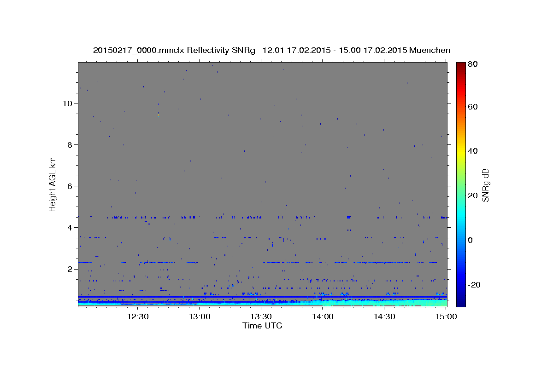Screen dimensions: 553x368
Task: Click the cyan-green signal band at plot bottom
Action: (x=263, y=303)
